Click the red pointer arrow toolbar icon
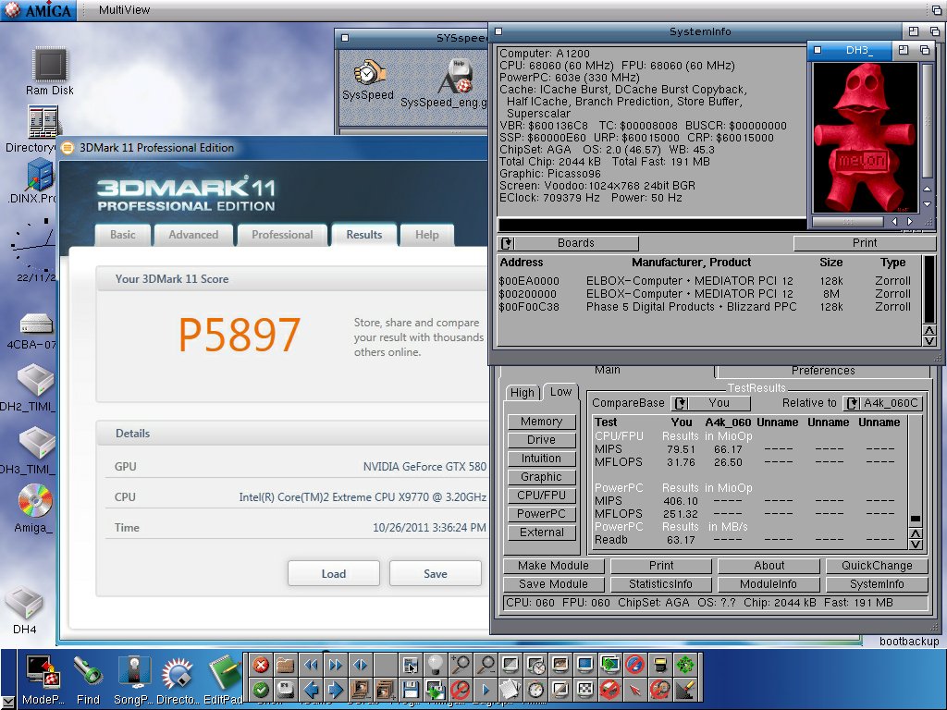This screenshot has height=710, width=947. (634, 690)
